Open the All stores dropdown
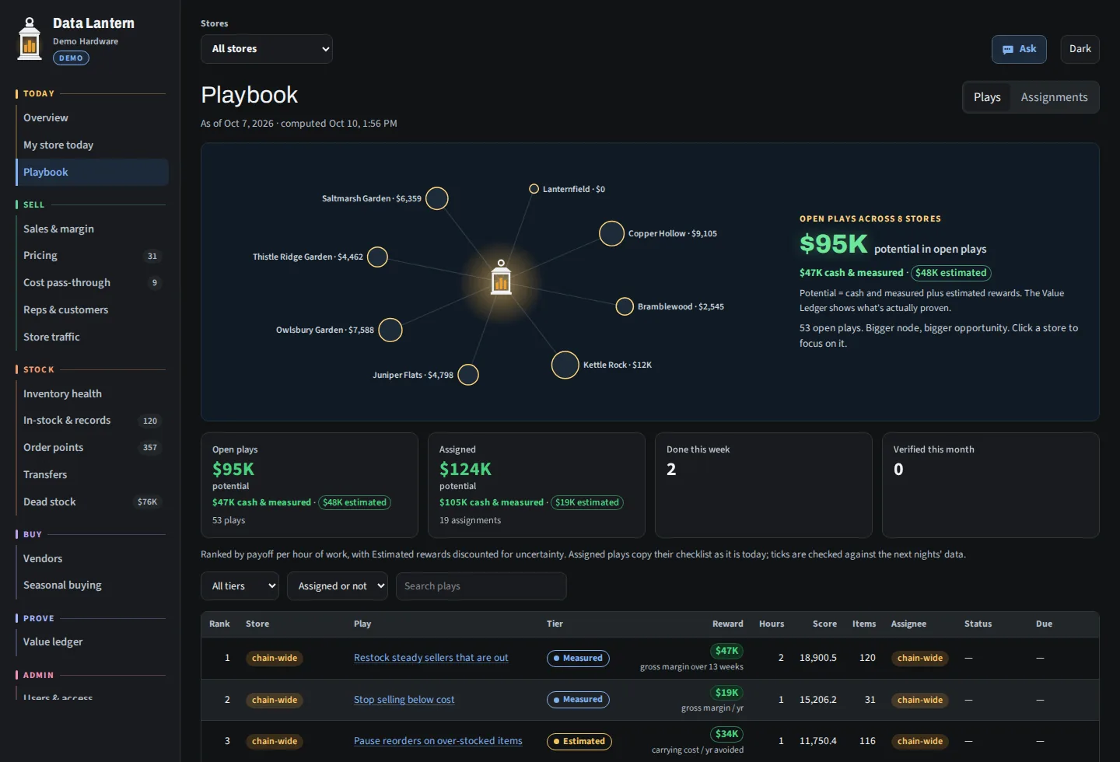Image resolution: width=1120 pixels, height=762 pixels. click(x=267, y=49)
